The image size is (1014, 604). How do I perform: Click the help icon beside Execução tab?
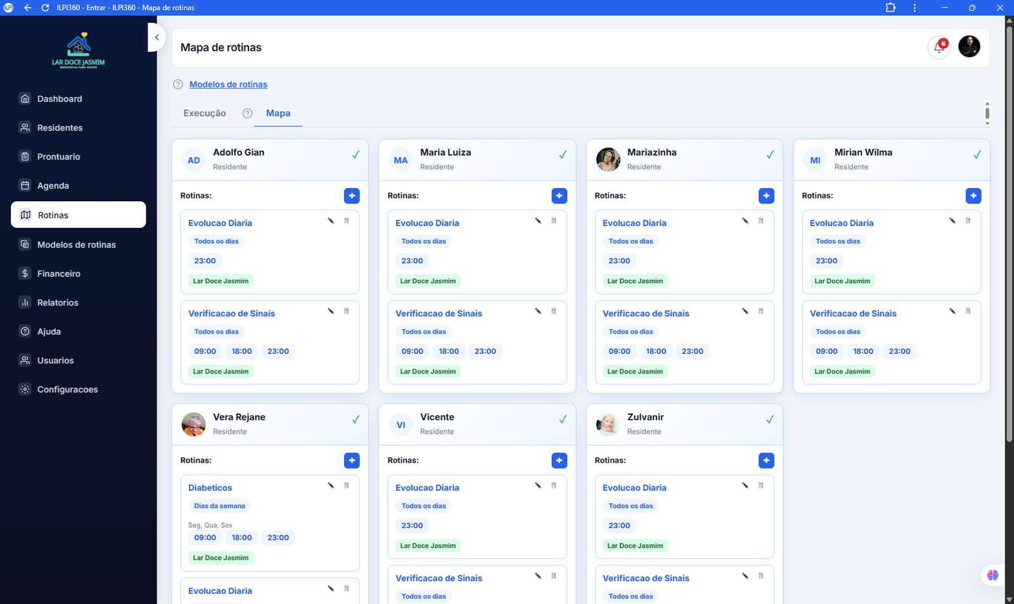pos(248,113)
